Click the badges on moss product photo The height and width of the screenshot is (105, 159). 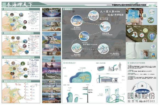point(142,34)
